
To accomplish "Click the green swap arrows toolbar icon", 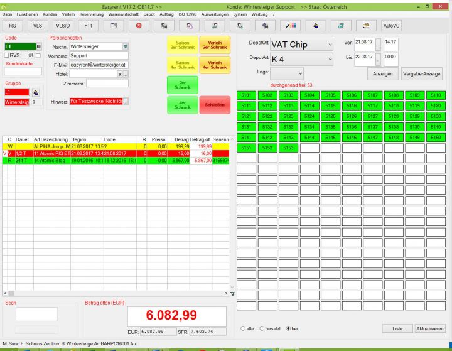I will pos(341,26).
